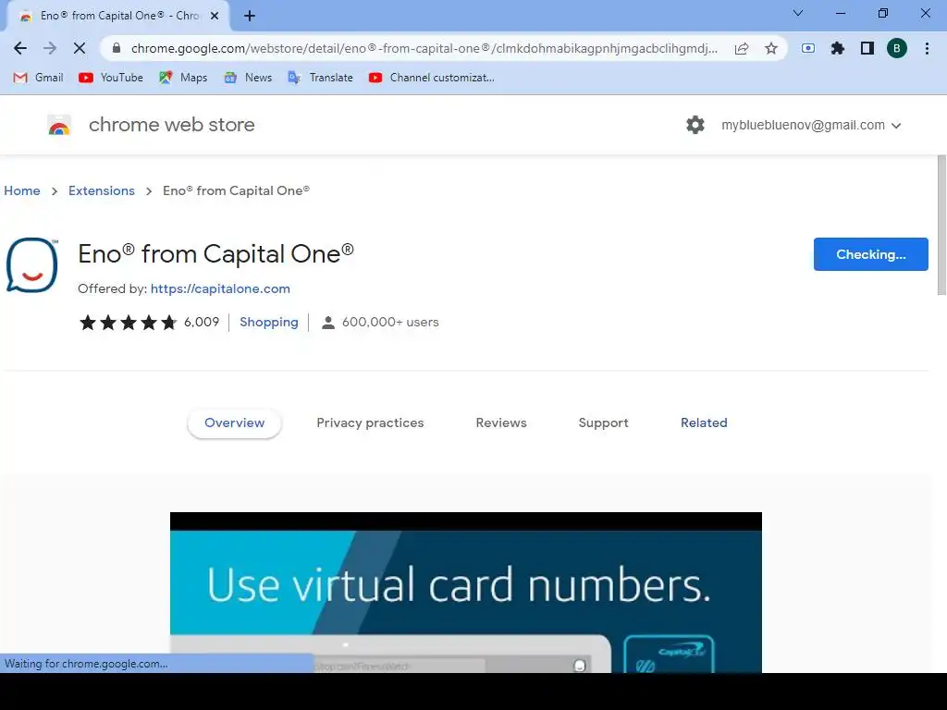Go back using browser back arrow
This screenshot has height=710, width=947.
(20, 48)
